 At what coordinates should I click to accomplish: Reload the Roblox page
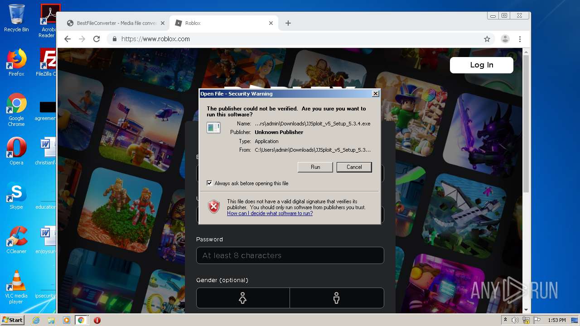pos(97,39)
